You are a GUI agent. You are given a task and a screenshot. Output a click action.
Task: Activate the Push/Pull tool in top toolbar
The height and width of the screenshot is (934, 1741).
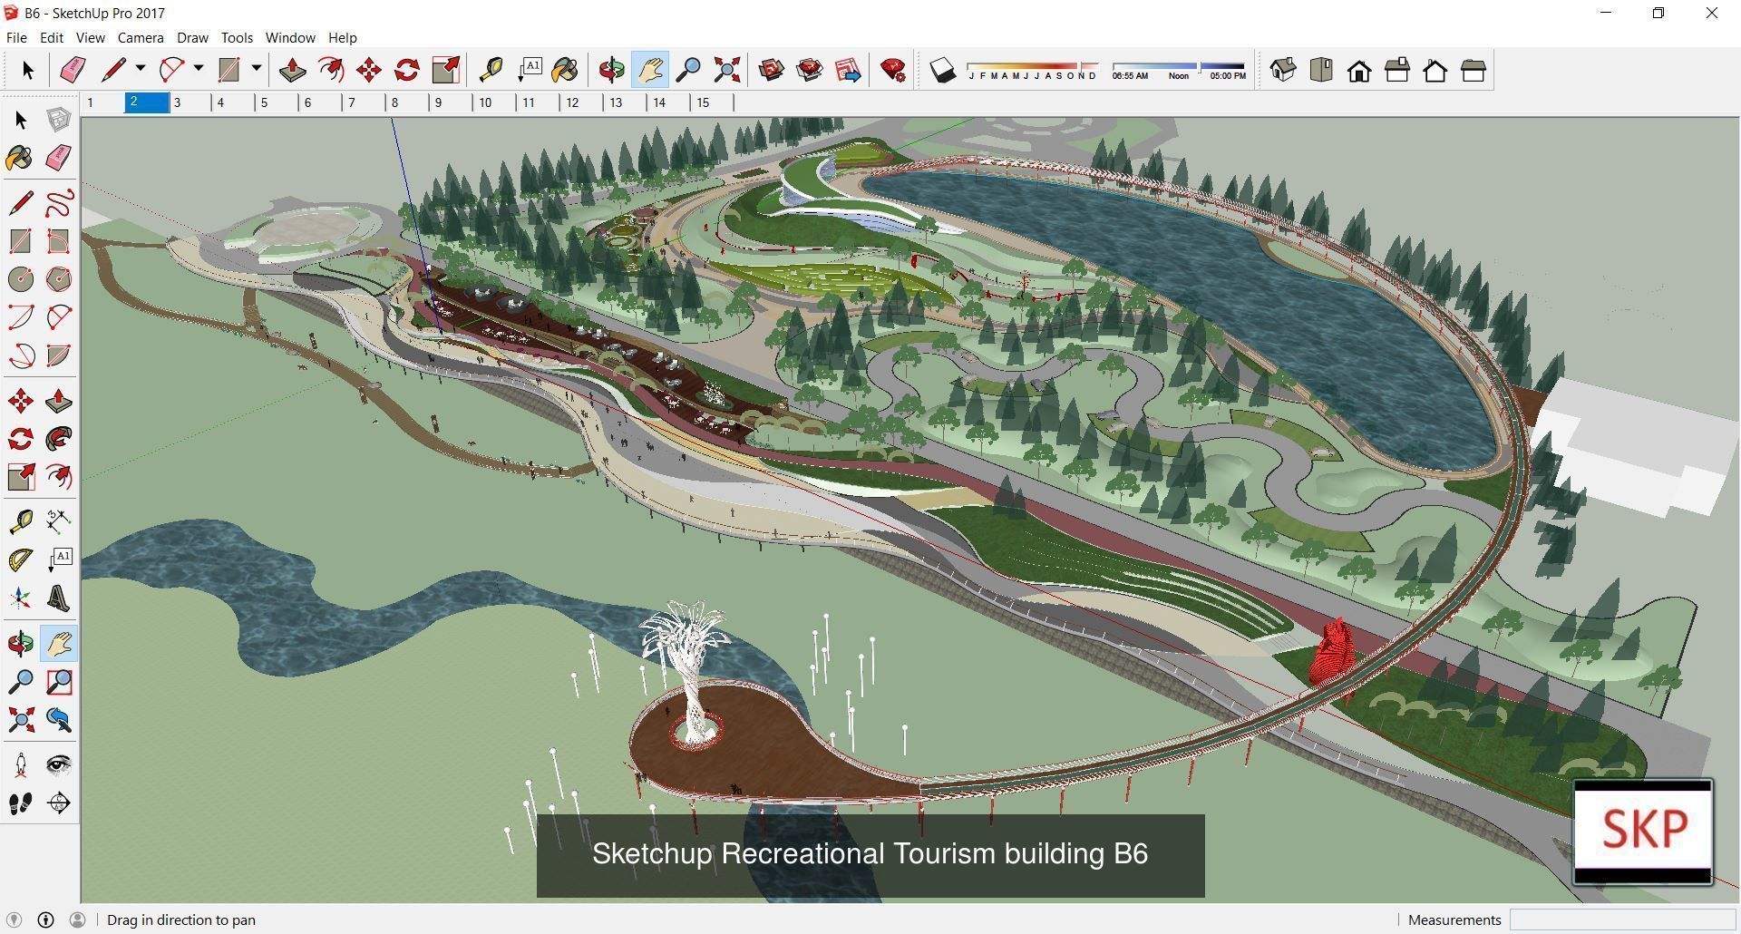[x=292, y=70]
